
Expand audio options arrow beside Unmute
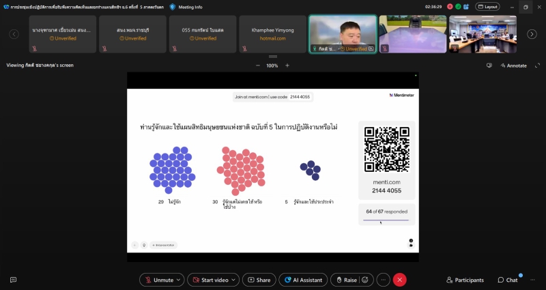179,280
